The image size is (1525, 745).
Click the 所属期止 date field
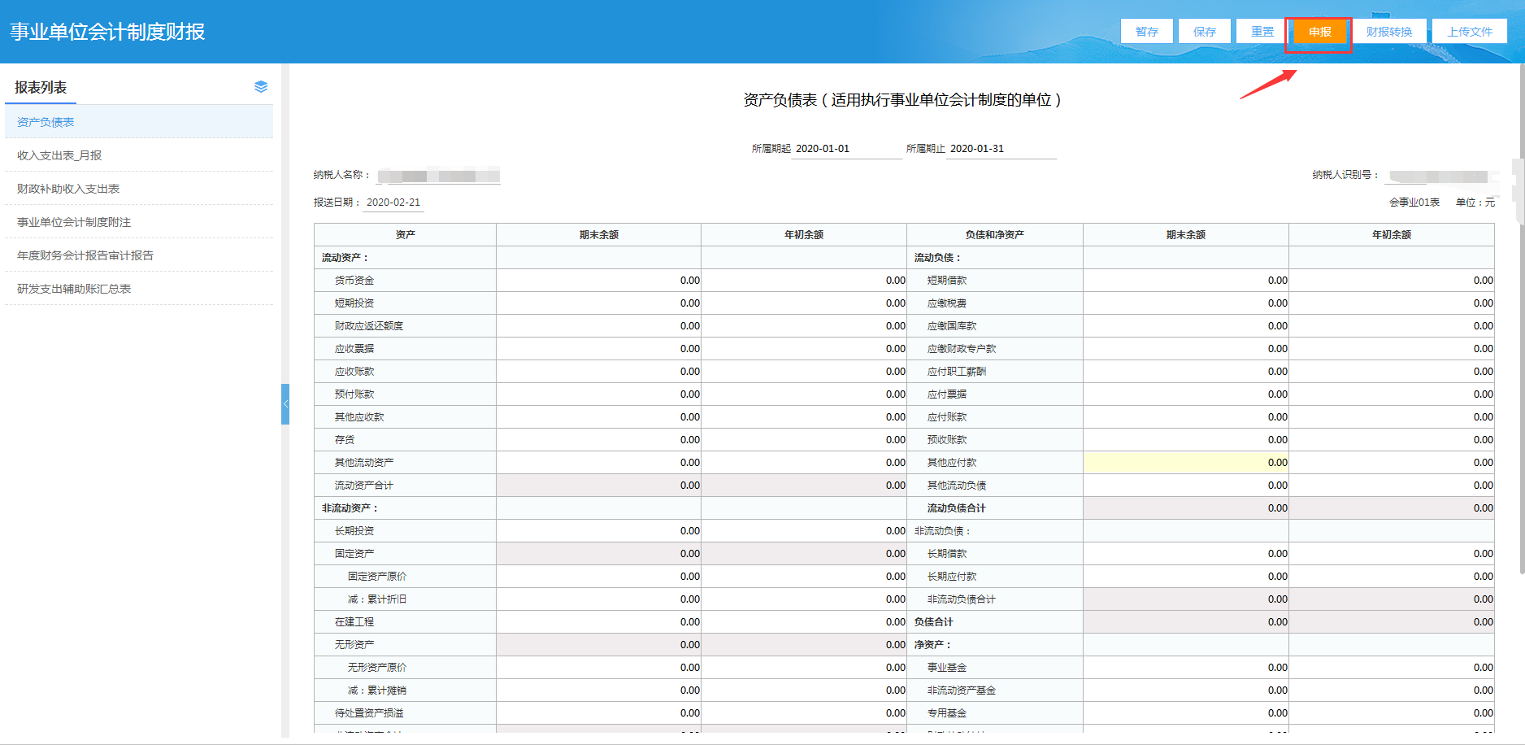coord(1001,149)
